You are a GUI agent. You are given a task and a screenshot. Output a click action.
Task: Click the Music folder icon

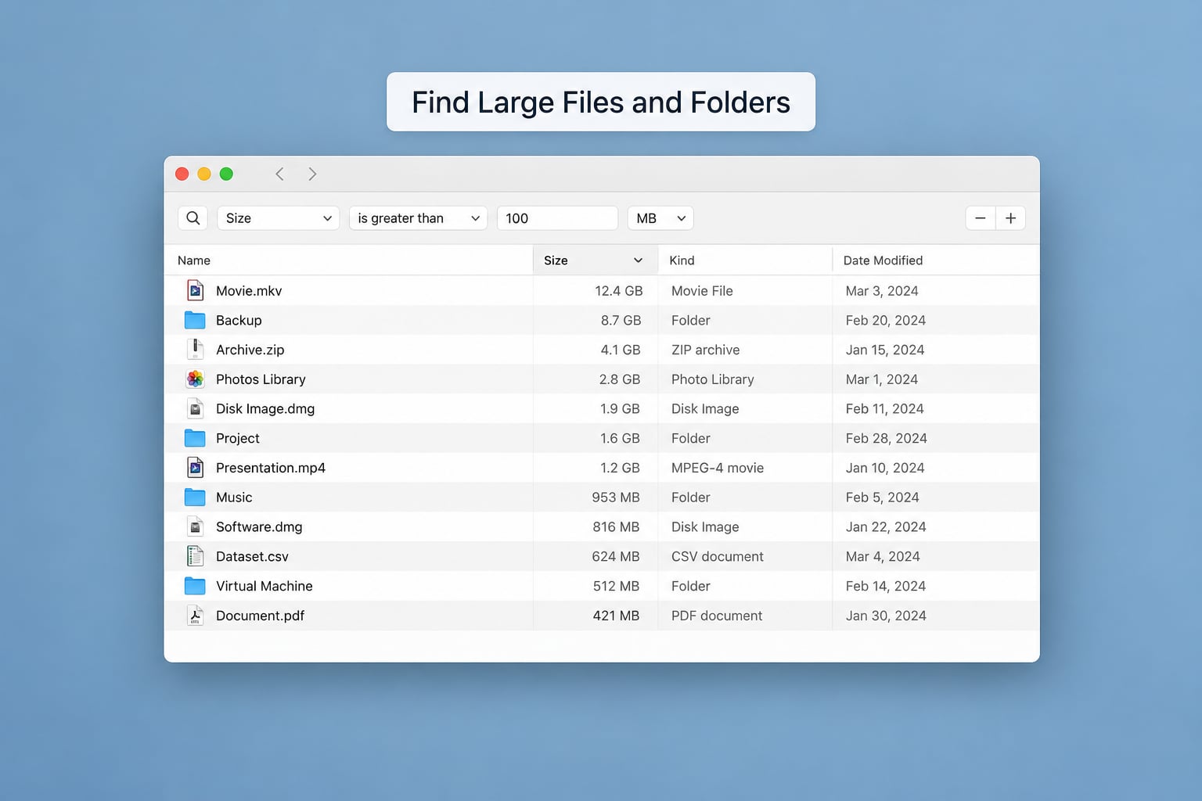pyautogui.click(x=195, y=497)
